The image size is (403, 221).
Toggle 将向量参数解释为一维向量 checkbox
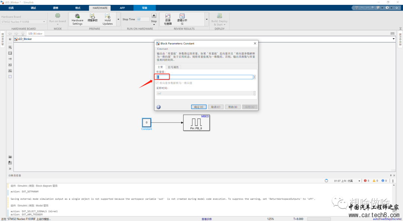(157, 83)
